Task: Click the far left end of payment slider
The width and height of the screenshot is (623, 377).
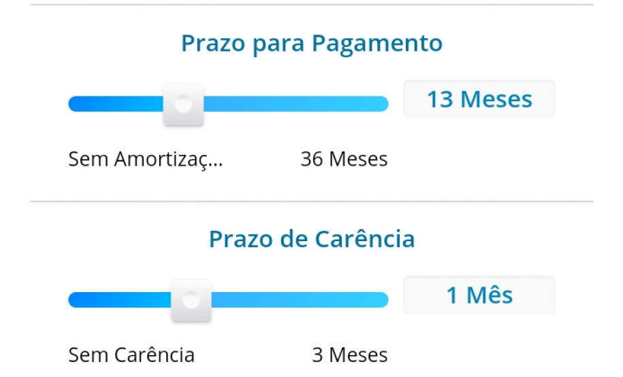Action: 74,104
